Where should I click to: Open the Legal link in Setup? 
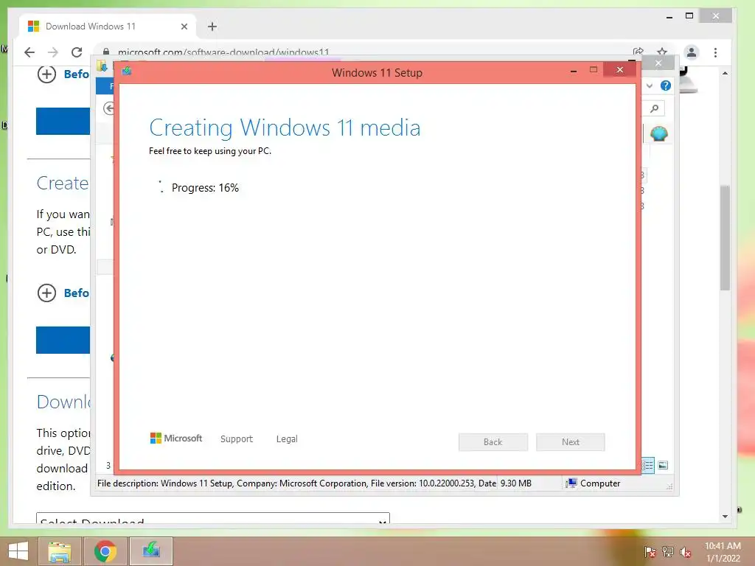pos(287,439)
